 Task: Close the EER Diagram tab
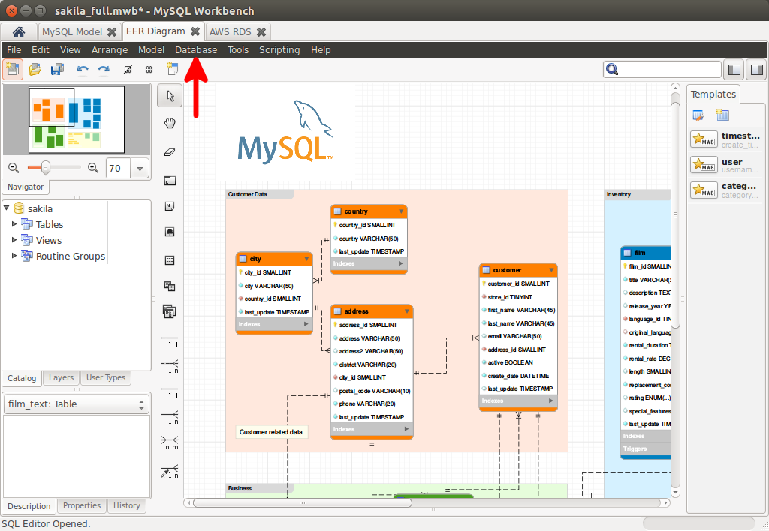click(195, 31)
